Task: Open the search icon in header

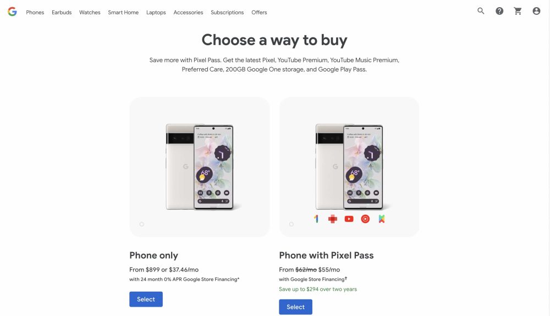Action: click(481, 11)
